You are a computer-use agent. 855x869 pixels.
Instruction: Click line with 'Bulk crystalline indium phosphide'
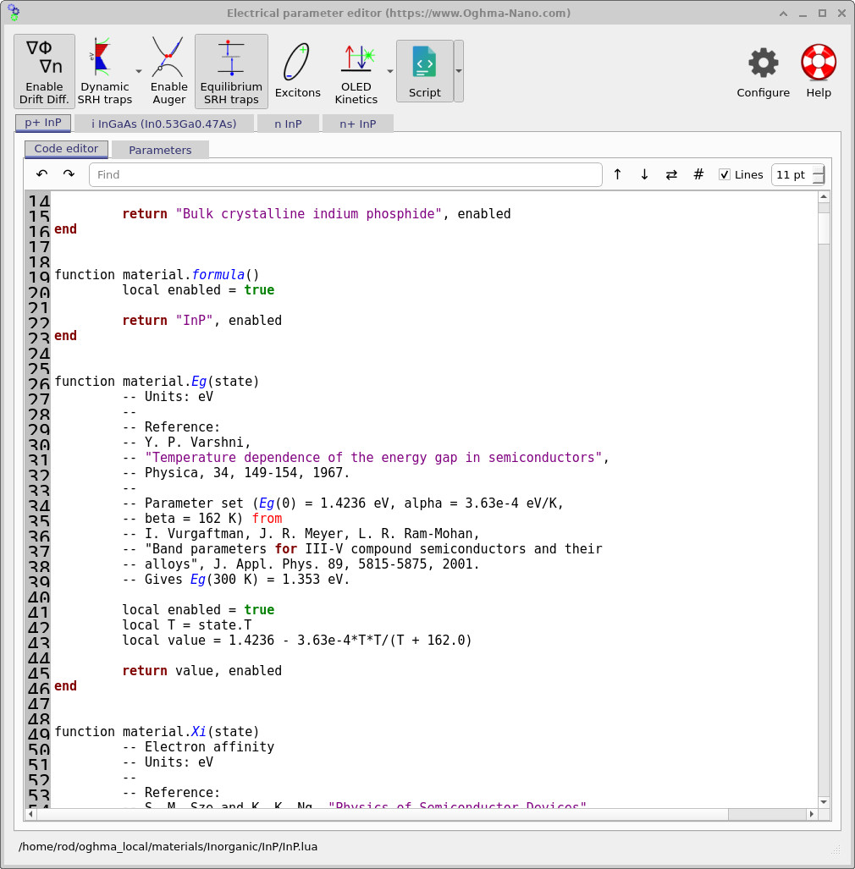click(317, 214)
